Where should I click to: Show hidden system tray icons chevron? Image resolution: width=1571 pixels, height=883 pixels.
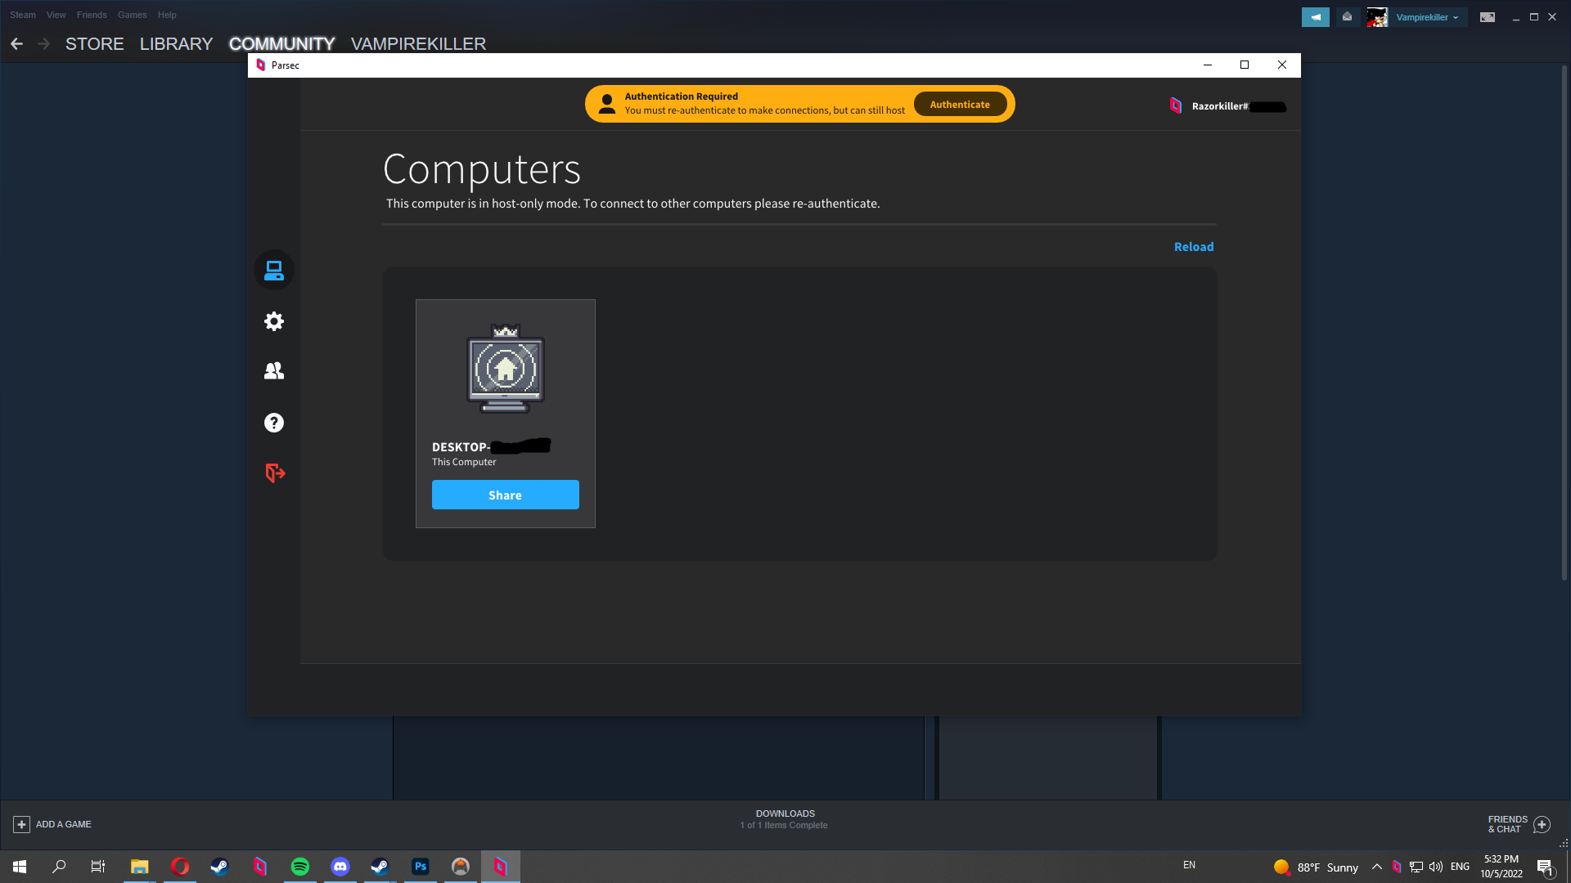pos(1376,867)
